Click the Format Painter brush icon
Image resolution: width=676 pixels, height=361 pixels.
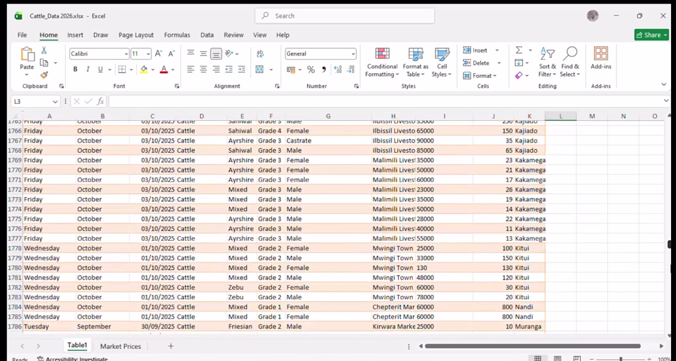click(44, 75)
